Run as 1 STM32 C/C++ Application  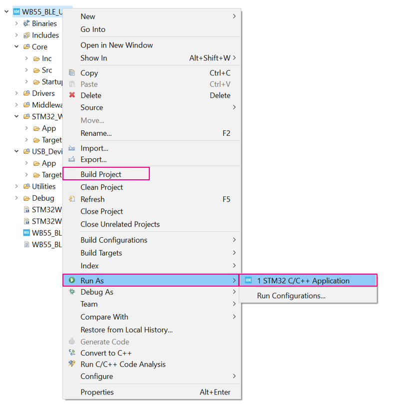click(308, 281)
